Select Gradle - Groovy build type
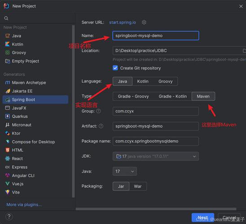Image resolution: width=246 pixels, height=224 pixels. click(133, 96)
